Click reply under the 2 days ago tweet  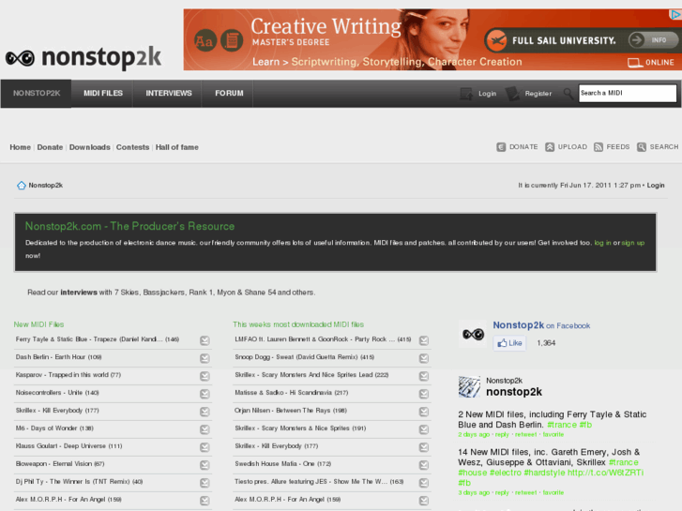point(502,434)
